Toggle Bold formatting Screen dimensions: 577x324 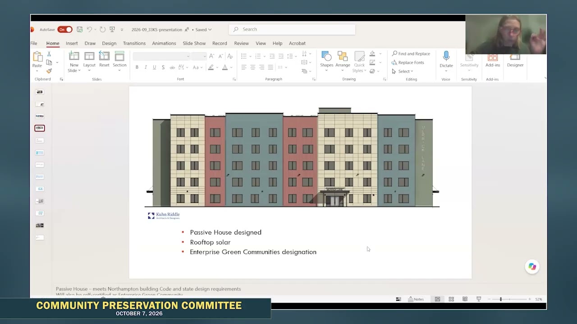137,67
